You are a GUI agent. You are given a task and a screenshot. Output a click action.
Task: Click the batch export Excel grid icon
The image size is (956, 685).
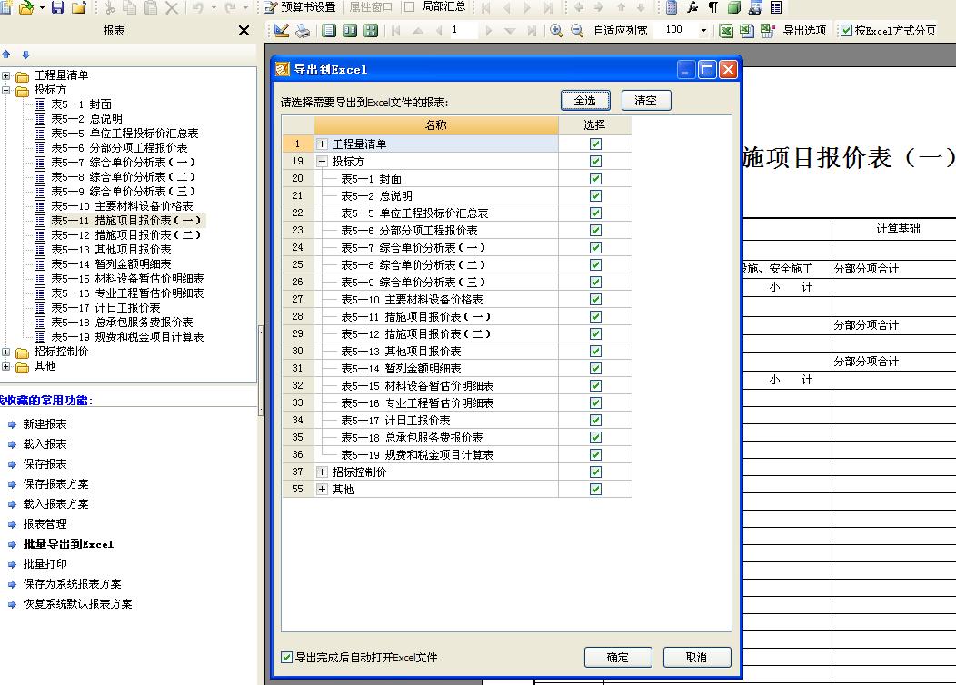767,30
